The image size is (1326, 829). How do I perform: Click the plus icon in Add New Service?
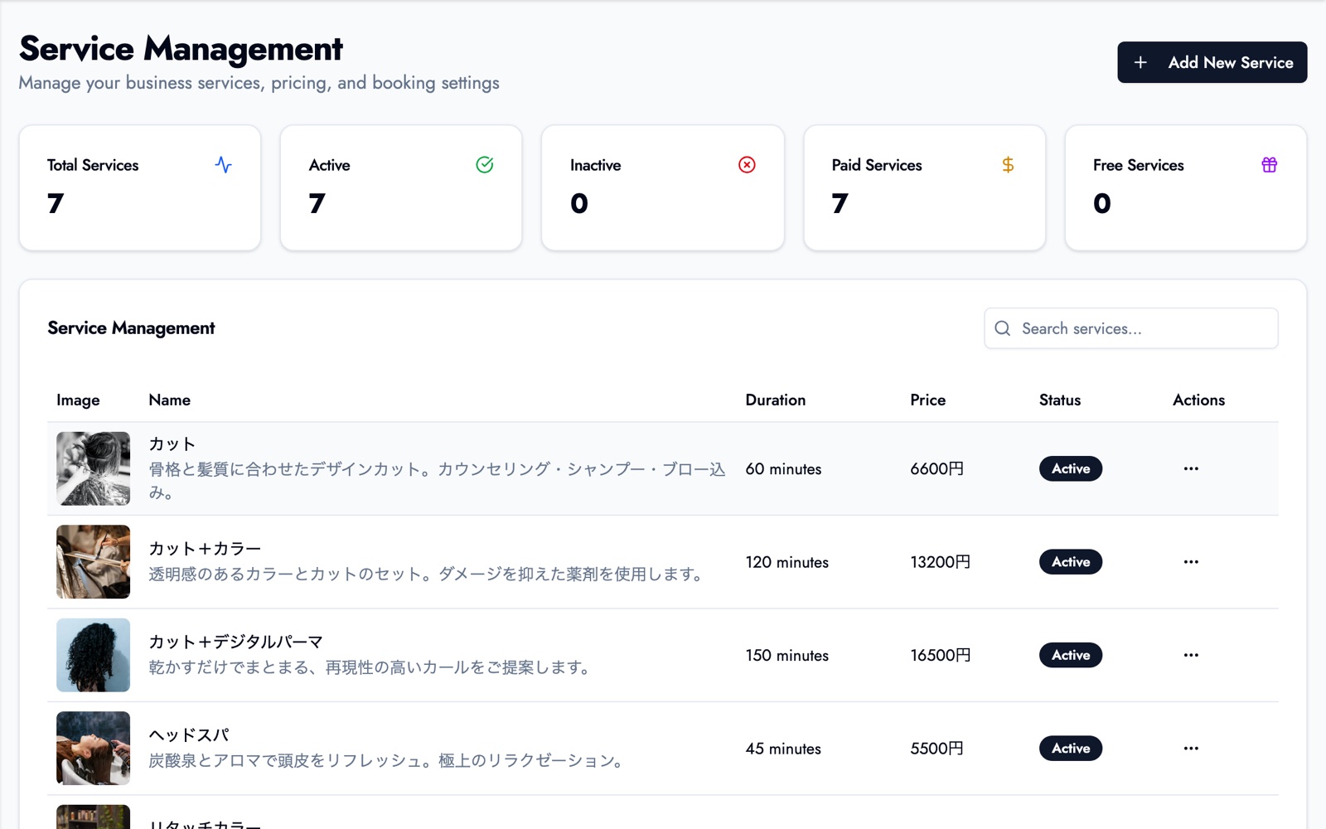click(1140, 62)
